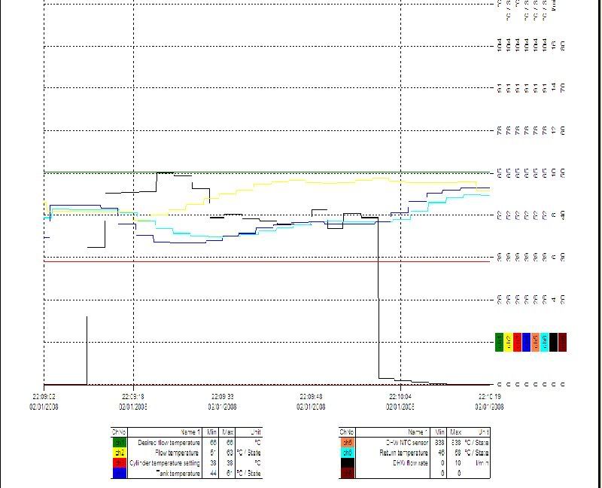Click the 'Desired flow temperature' legend name
The image size is (602, 488).
[169, 443]
